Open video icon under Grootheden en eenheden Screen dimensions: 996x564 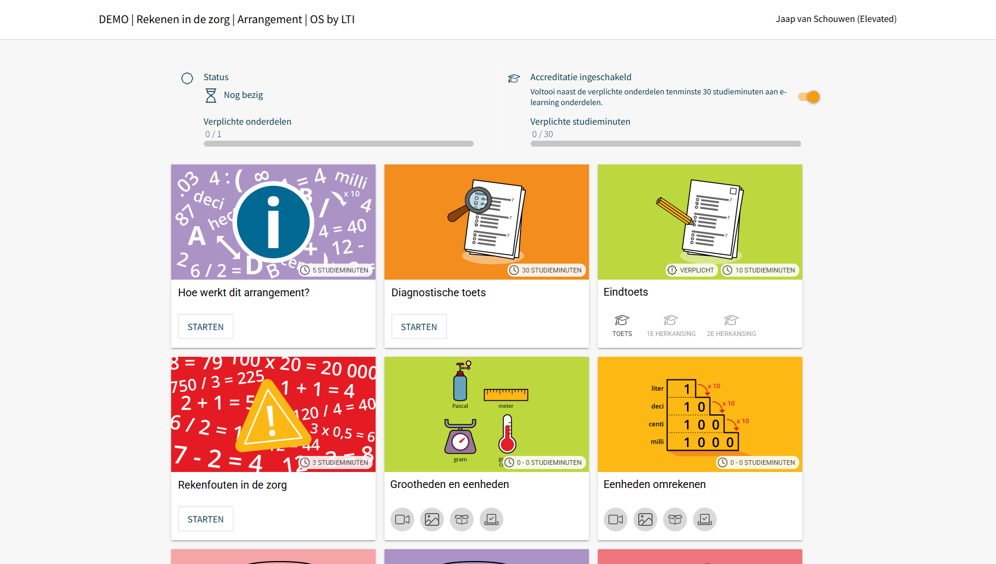click(x=402, y=519)
